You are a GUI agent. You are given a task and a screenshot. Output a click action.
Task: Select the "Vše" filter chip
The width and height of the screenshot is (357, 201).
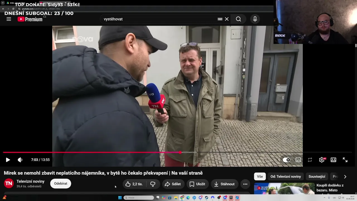pyautogui.click(x=260, y=176)
